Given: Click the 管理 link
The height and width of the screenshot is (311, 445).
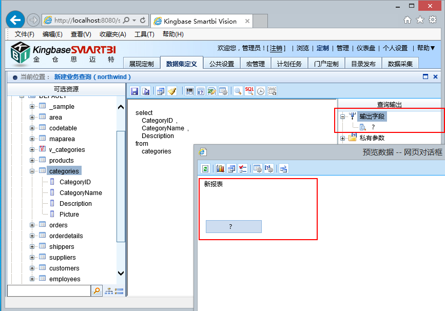Looking at the screenshot, I should pyautogui.click(x=342, y=48).
